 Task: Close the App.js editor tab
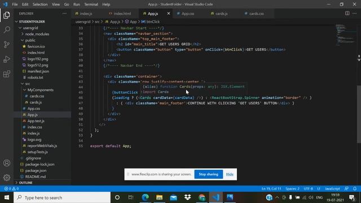(169, 14)
